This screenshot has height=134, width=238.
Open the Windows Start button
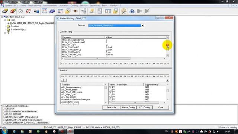4,131
